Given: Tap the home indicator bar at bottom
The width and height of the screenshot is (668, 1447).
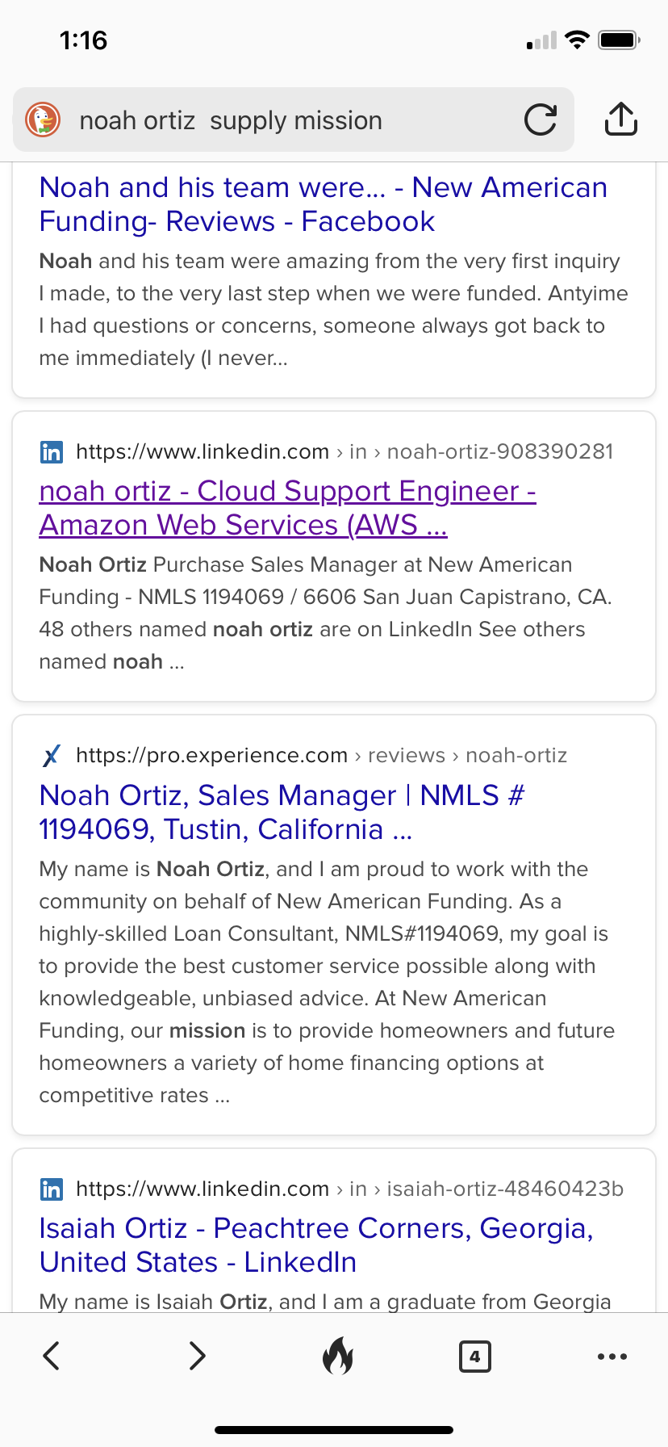Looking at the screenshot, I should pos(334,1429).
